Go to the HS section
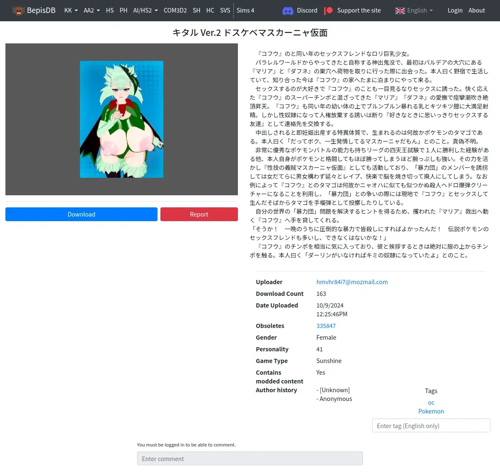Viewport: 500px width, 474px height. 110,10
